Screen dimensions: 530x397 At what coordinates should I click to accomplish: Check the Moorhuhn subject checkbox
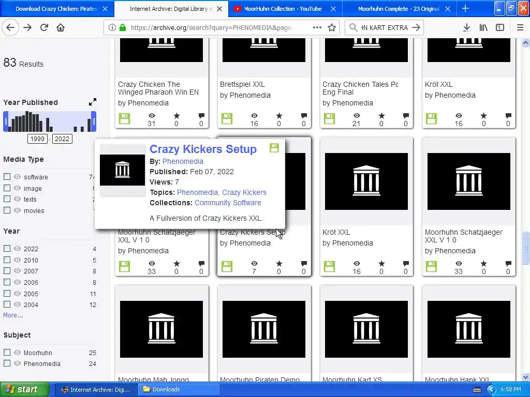point(7,352)
